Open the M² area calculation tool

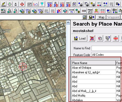pos(29,4)
